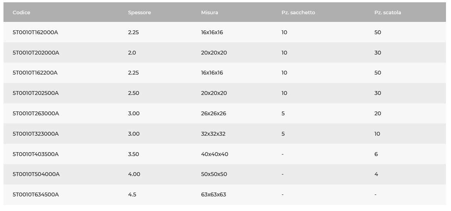The height and width of the screenshot is (211, 451).
Task: Click the 3.50 thickness value
Action: point(133,154)
